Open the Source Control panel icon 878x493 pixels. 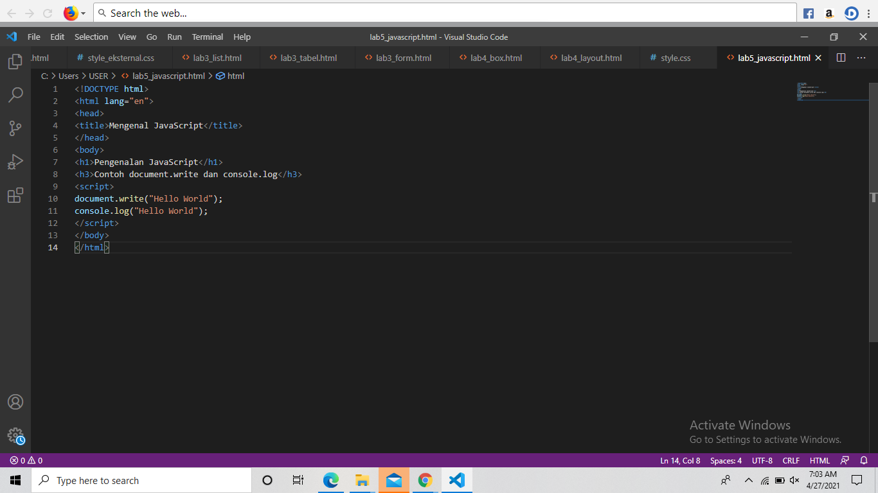(15, 128)
